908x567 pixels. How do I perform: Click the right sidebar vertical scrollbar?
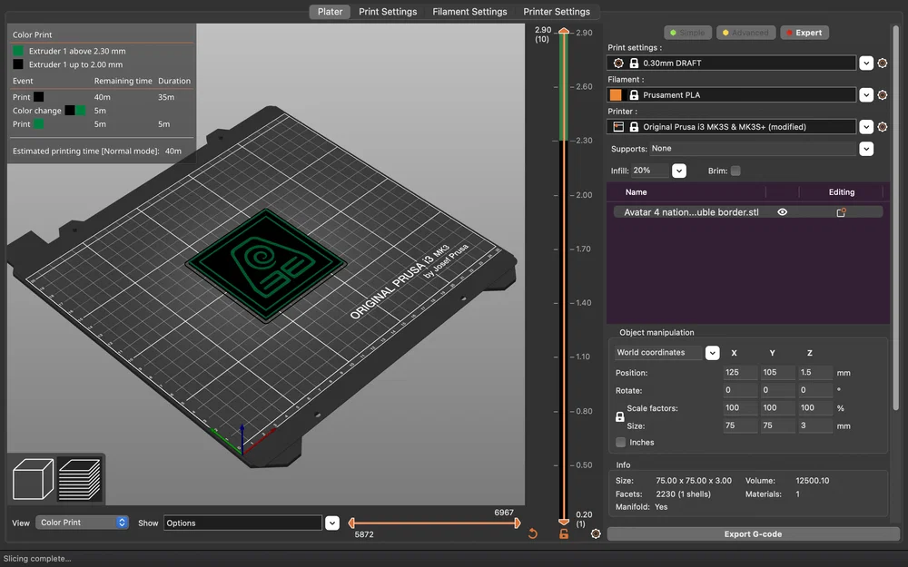point(896,217)
